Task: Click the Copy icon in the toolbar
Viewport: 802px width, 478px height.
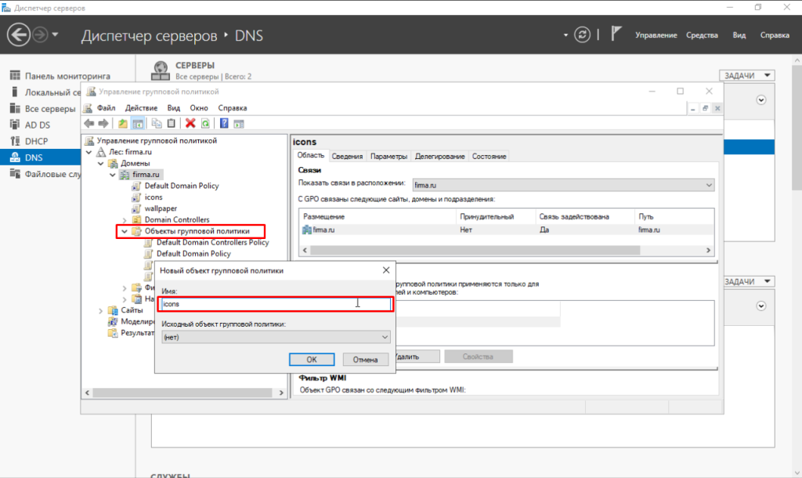Action: pyautogui.click(x=157, y=123)
